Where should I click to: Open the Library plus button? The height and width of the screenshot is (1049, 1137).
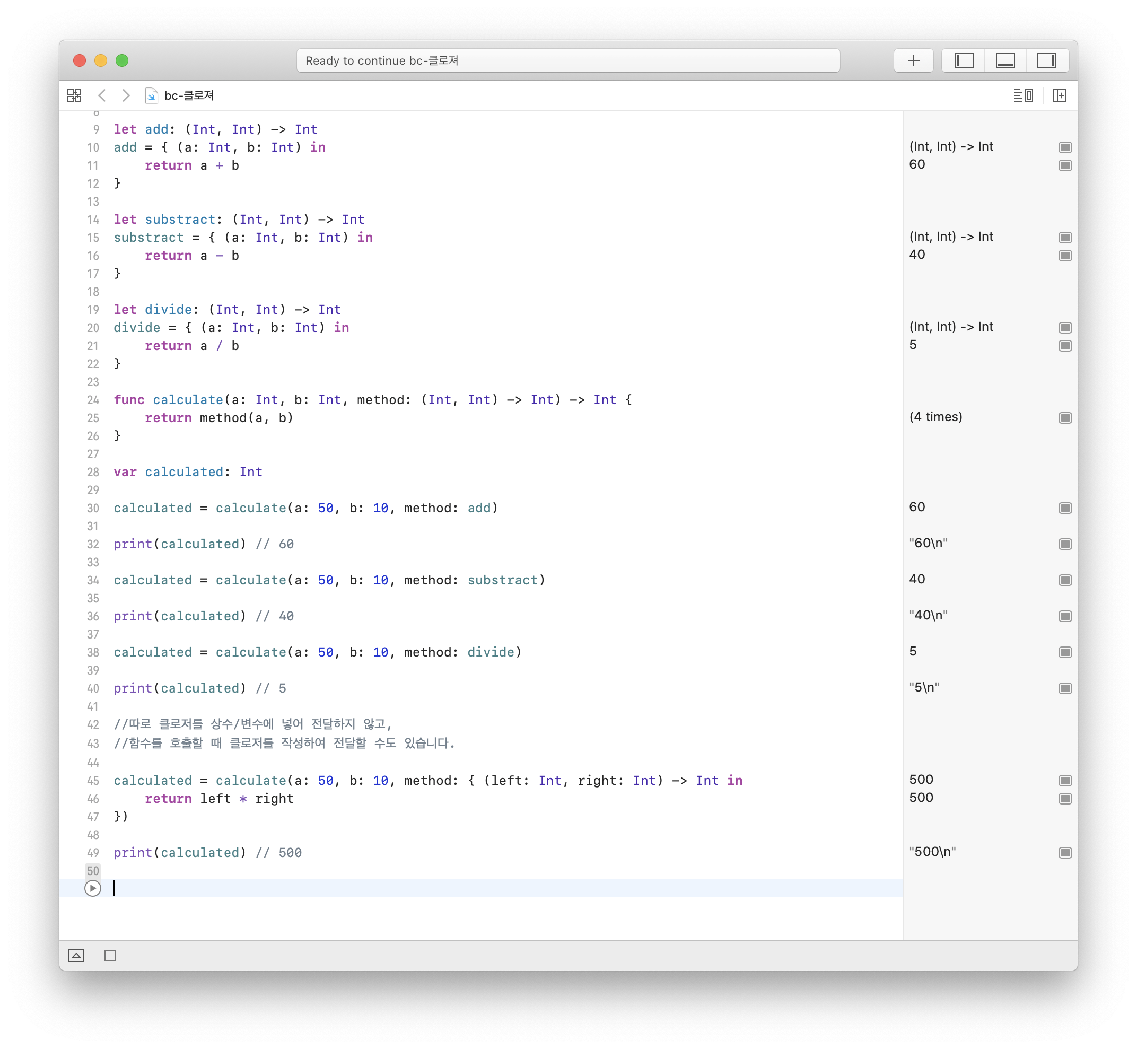[x=913, y=61]
